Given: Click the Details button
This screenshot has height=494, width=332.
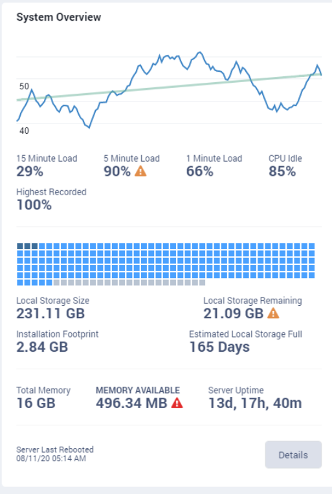Looking at the screenshot, I should 293,455.
